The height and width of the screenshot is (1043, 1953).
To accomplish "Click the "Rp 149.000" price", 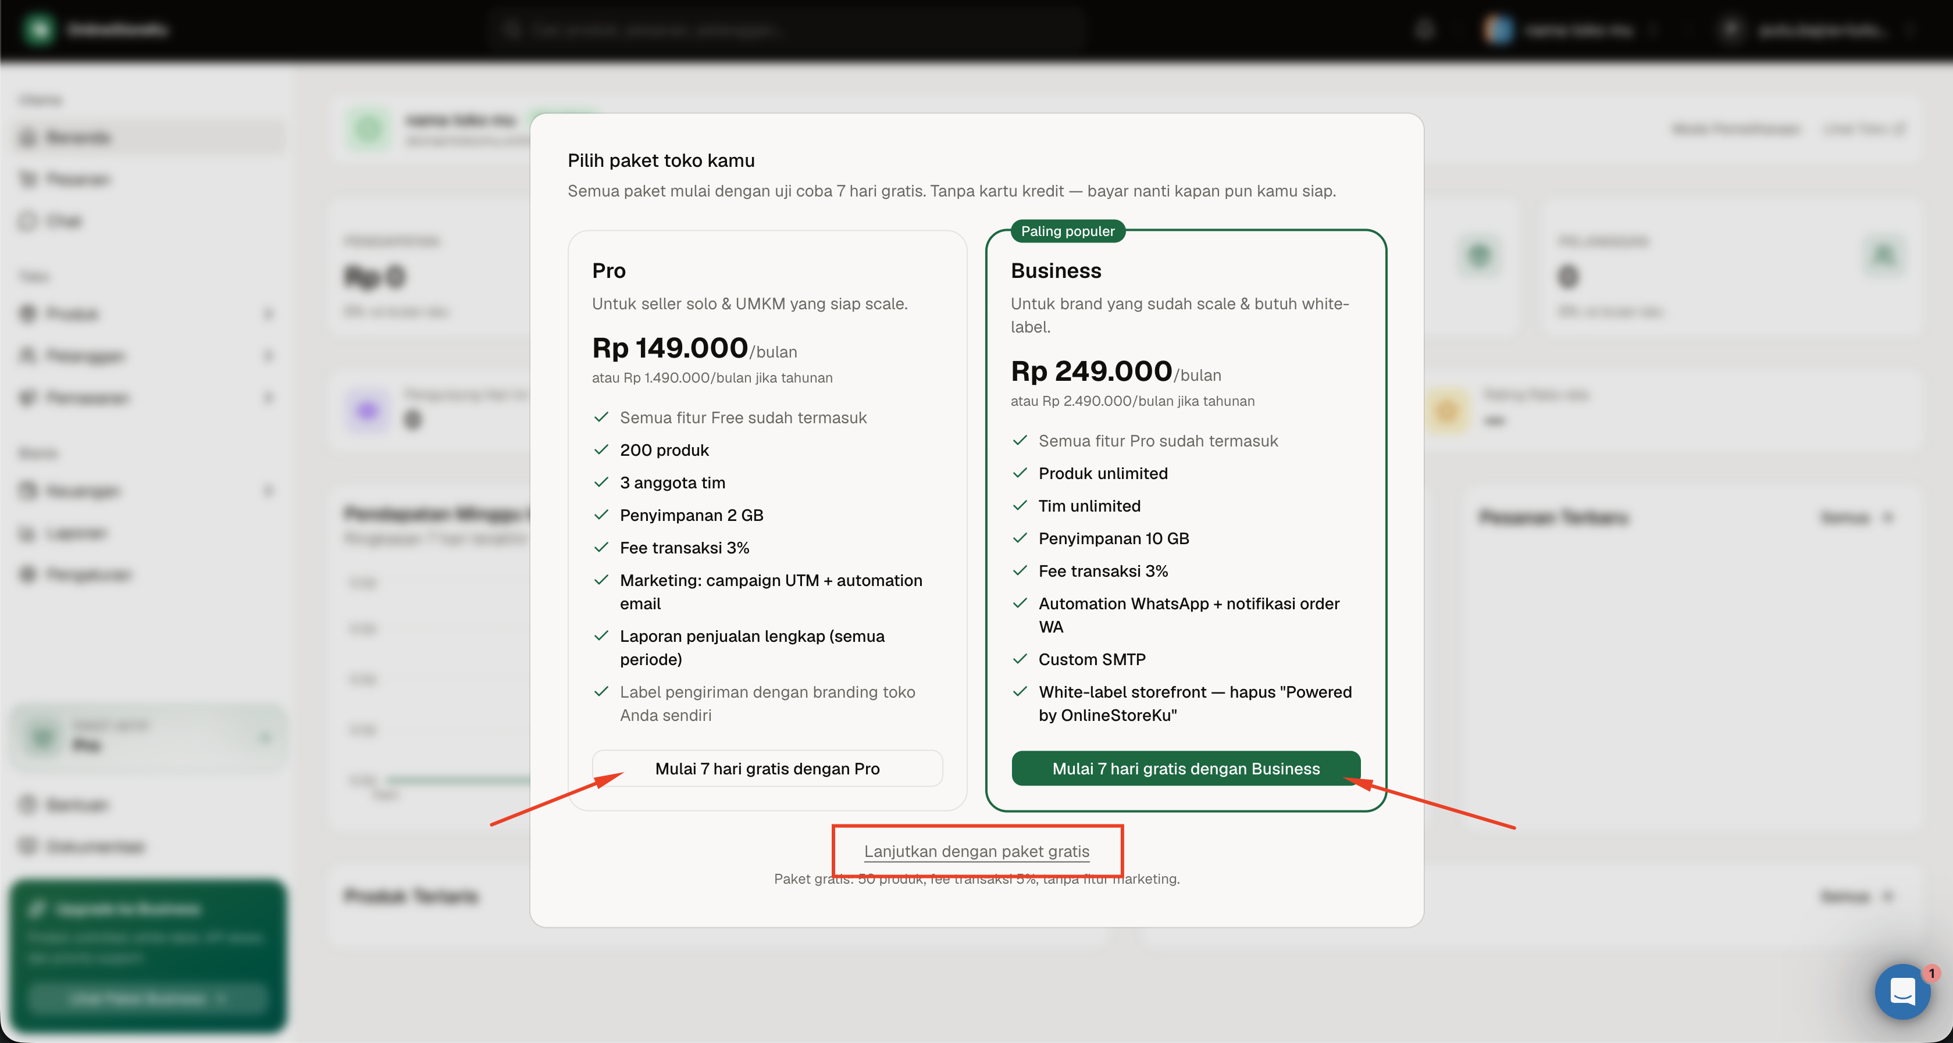I will pos(670,348).
